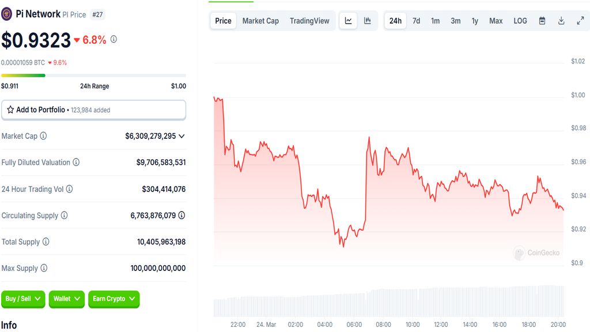The height and width of the screenshot is (332, 590).
Task: Expand chart to fullscreen
Action: click(x=580, y=21)
